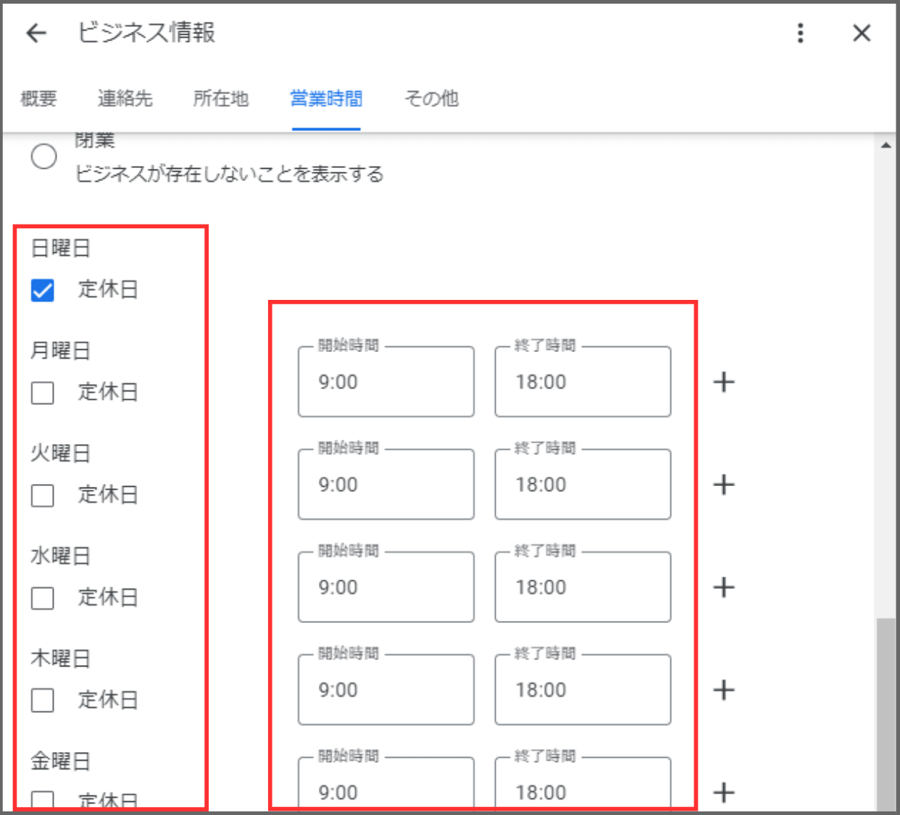Click the 火曜日 day label

[x=61, y=454]
